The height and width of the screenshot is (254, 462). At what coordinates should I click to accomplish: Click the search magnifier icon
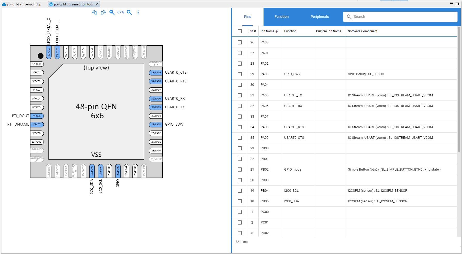click(349, 17)
